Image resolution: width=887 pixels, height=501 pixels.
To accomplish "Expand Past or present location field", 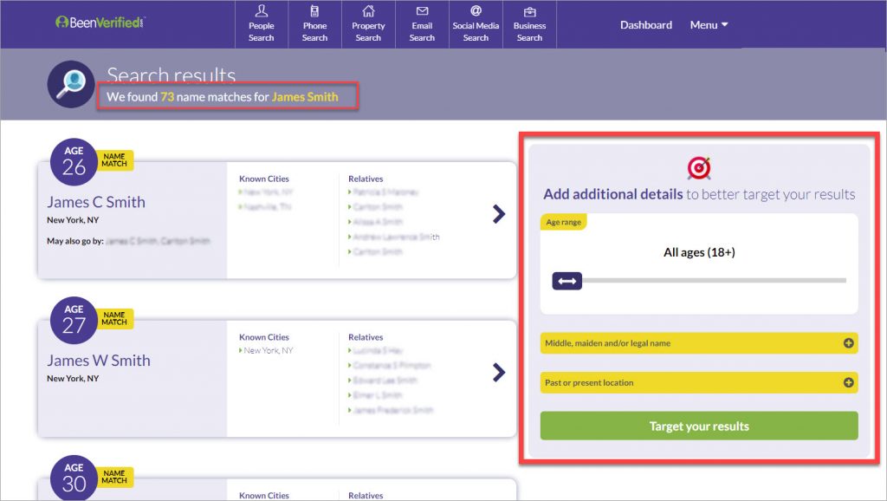I will point(699,383).
